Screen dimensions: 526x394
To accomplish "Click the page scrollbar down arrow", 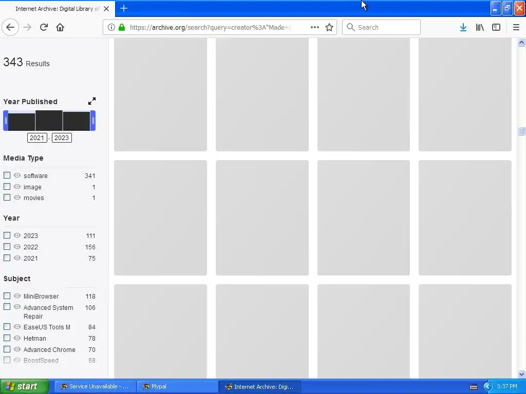I will [521, 374].
